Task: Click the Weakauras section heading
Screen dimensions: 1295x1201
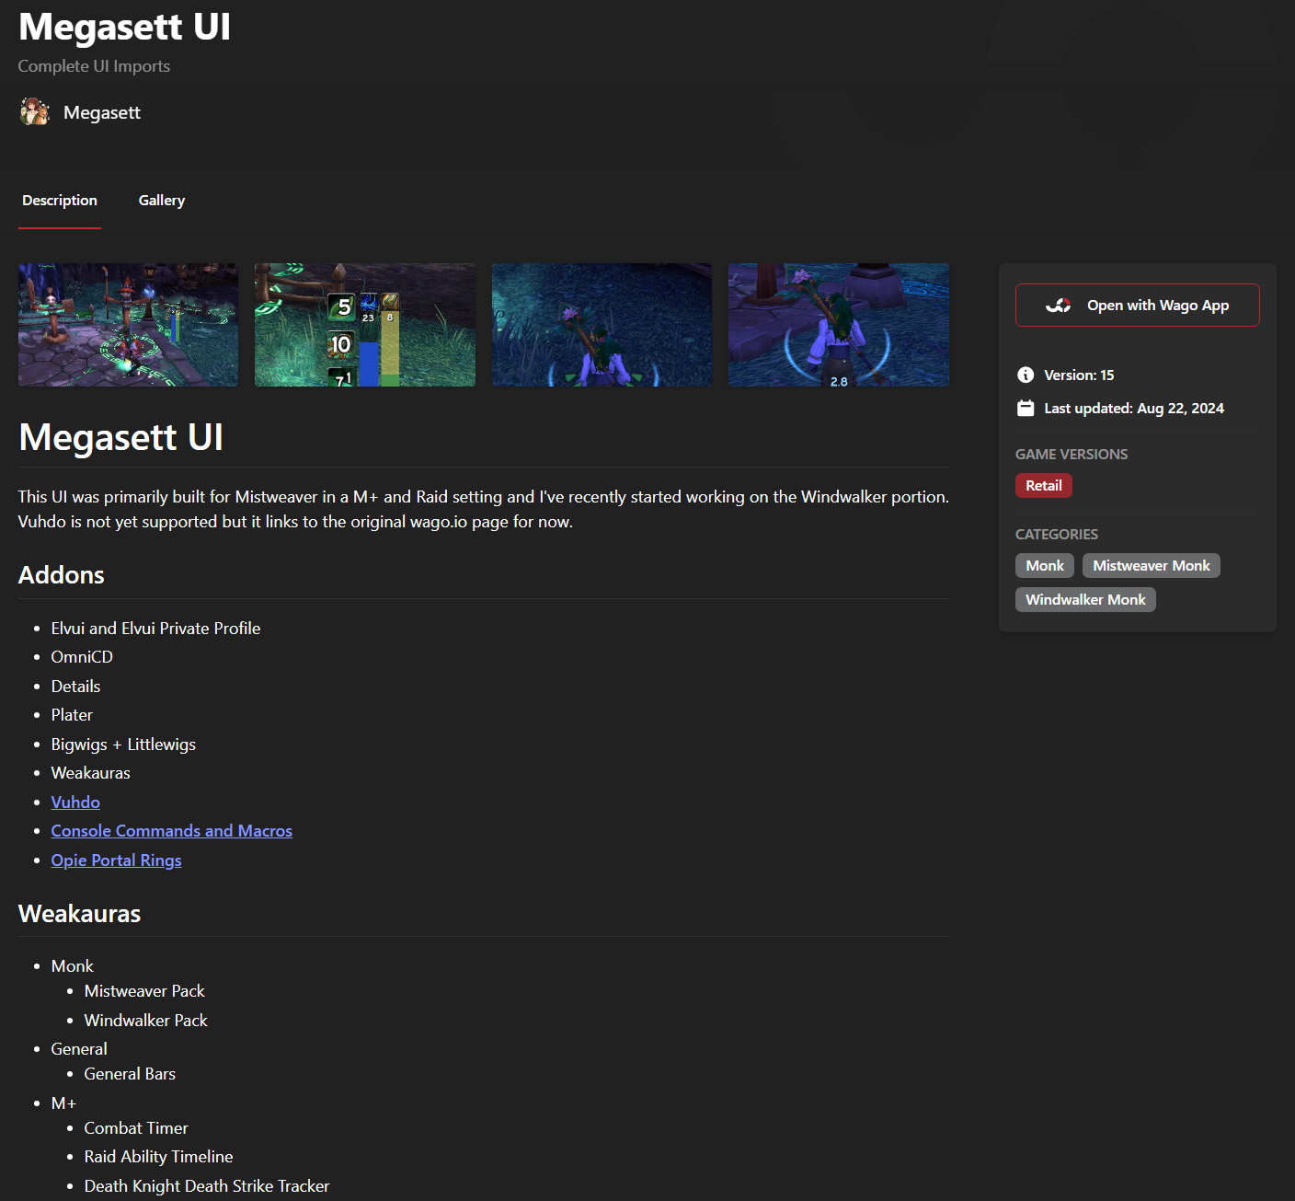Action: (x=79, y=914)
